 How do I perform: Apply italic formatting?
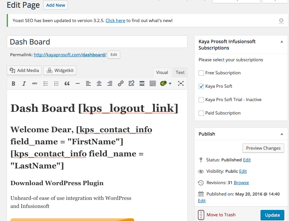pyautogui.click(x=24, y=84)
